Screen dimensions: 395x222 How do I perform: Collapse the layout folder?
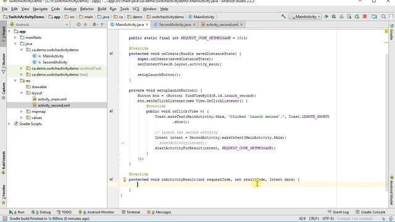(x=22, y=93)
